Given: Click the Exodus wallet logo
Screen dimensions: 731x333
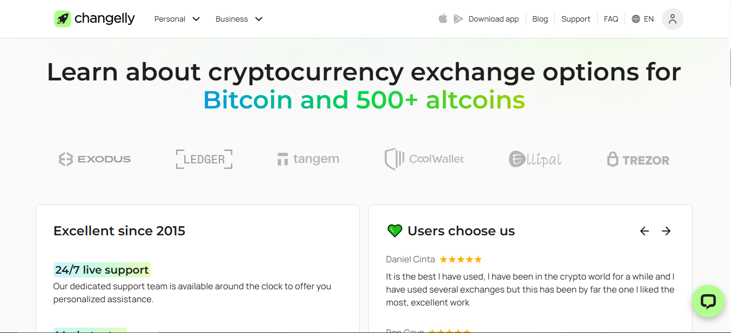Looking at the screenshot, I should [94, 159].
